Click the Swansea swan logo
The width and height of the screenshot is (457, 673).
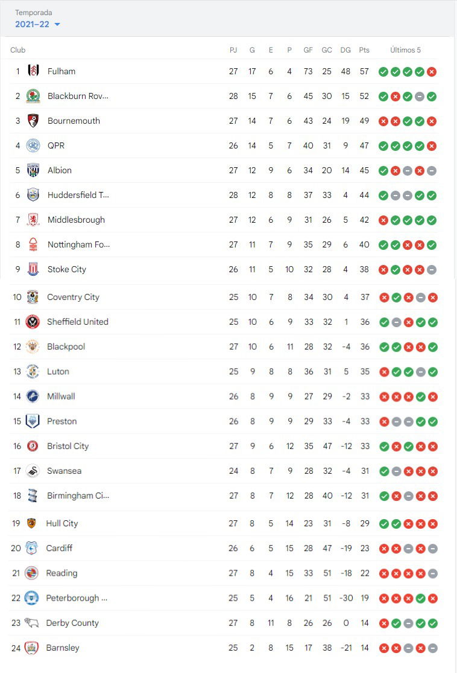[x=33, y=471]
